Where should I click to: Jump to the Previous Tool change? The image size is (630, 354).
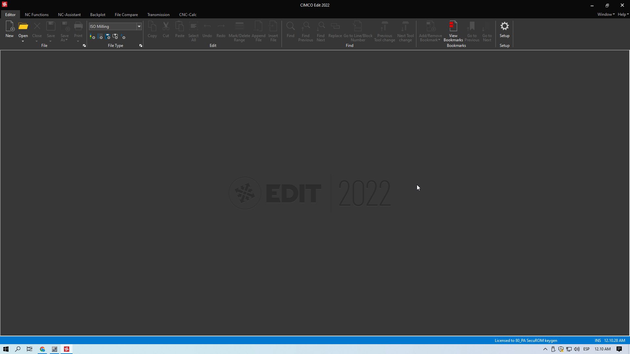pos(384,31)
